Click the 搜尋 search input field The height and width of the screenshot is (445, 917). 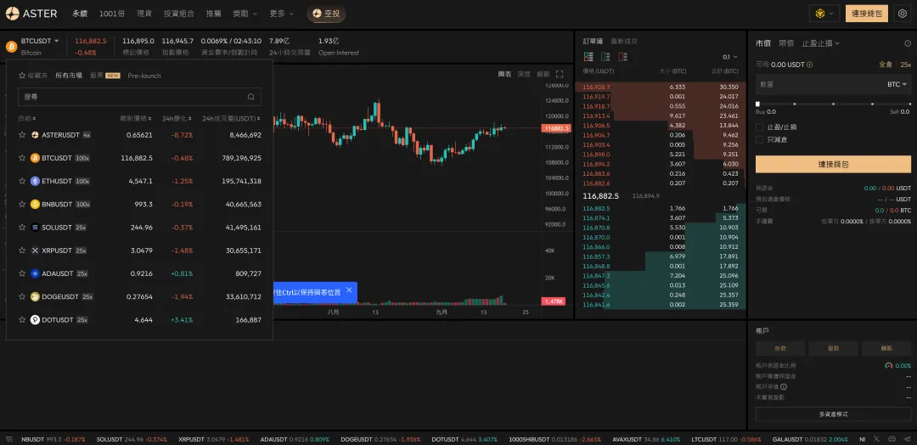click(x=139, y=97)
